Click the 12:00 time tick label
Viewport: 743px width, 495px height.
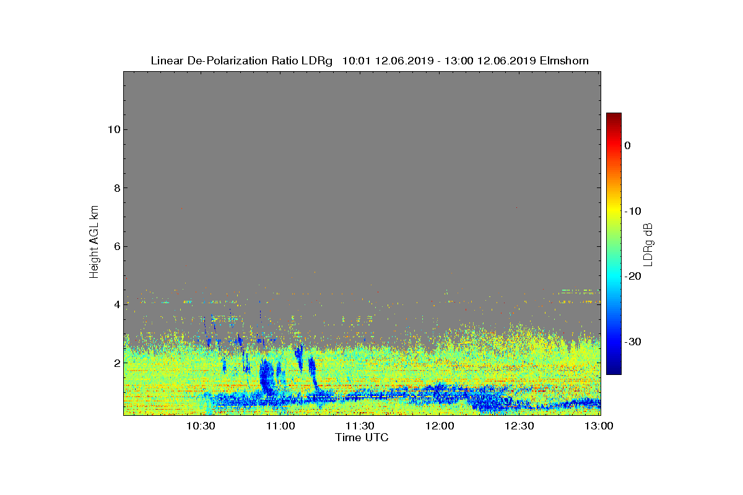coord(440,426)
